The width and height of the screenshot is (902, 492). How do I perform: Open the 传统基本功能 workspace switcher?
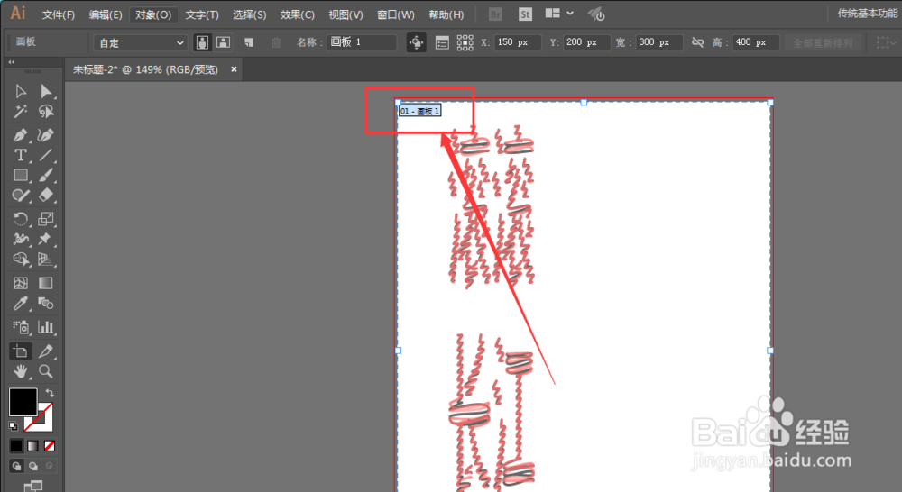(x=867, y=14)
